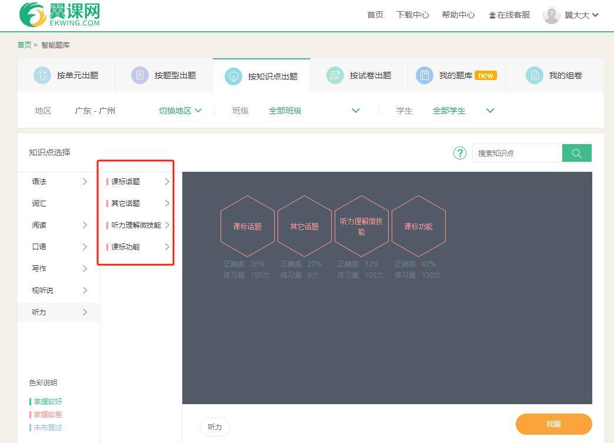Select the 按单元出题 tab icon
The width and height of the screenshot is (614, 443).
point(42,75)
